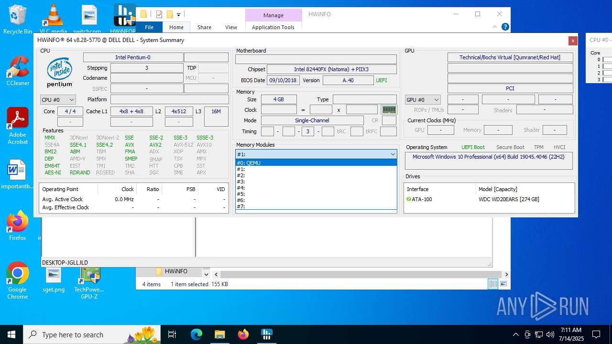
Task: Click the Single-Channel memory mode field
Action: click(x=312, y=120)
